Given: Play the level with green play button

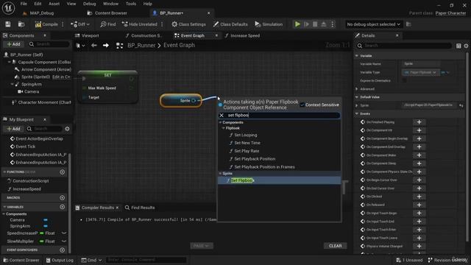Looking at the screenshot, I should (297, 24).
